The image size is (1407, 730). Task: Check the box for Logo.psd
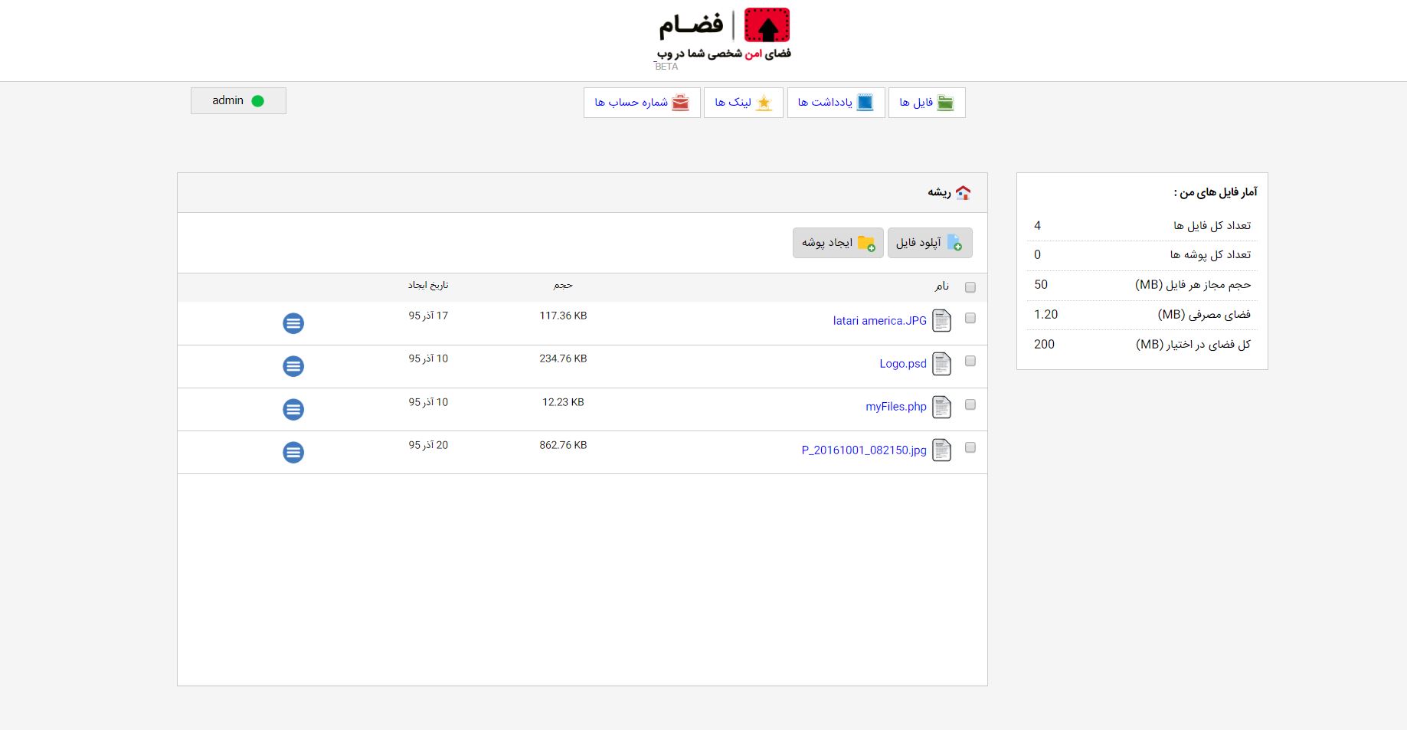point(970,361)
